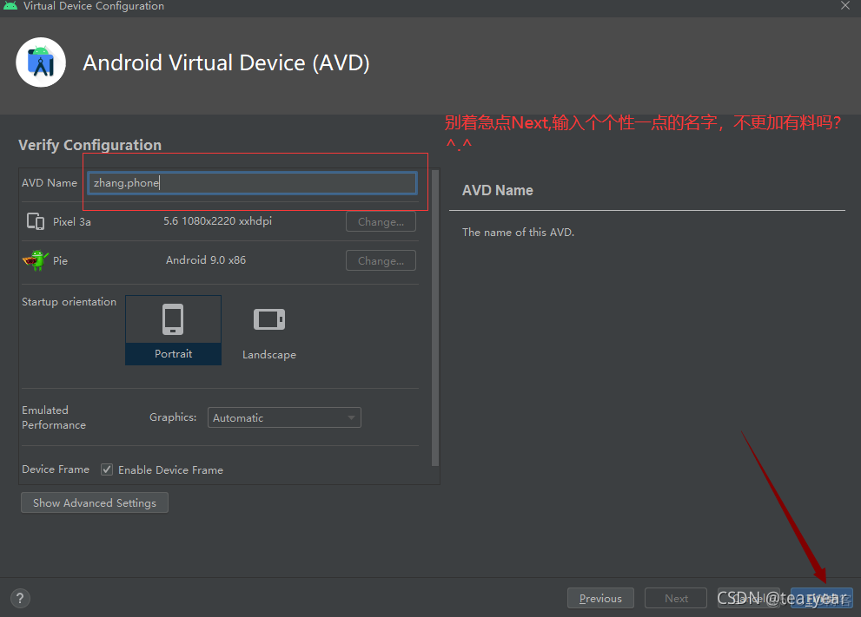The width and height of the screenshot is (861, 617).
Task: Click the Android robot logo in the dialog header
Action: pos(40,62)
